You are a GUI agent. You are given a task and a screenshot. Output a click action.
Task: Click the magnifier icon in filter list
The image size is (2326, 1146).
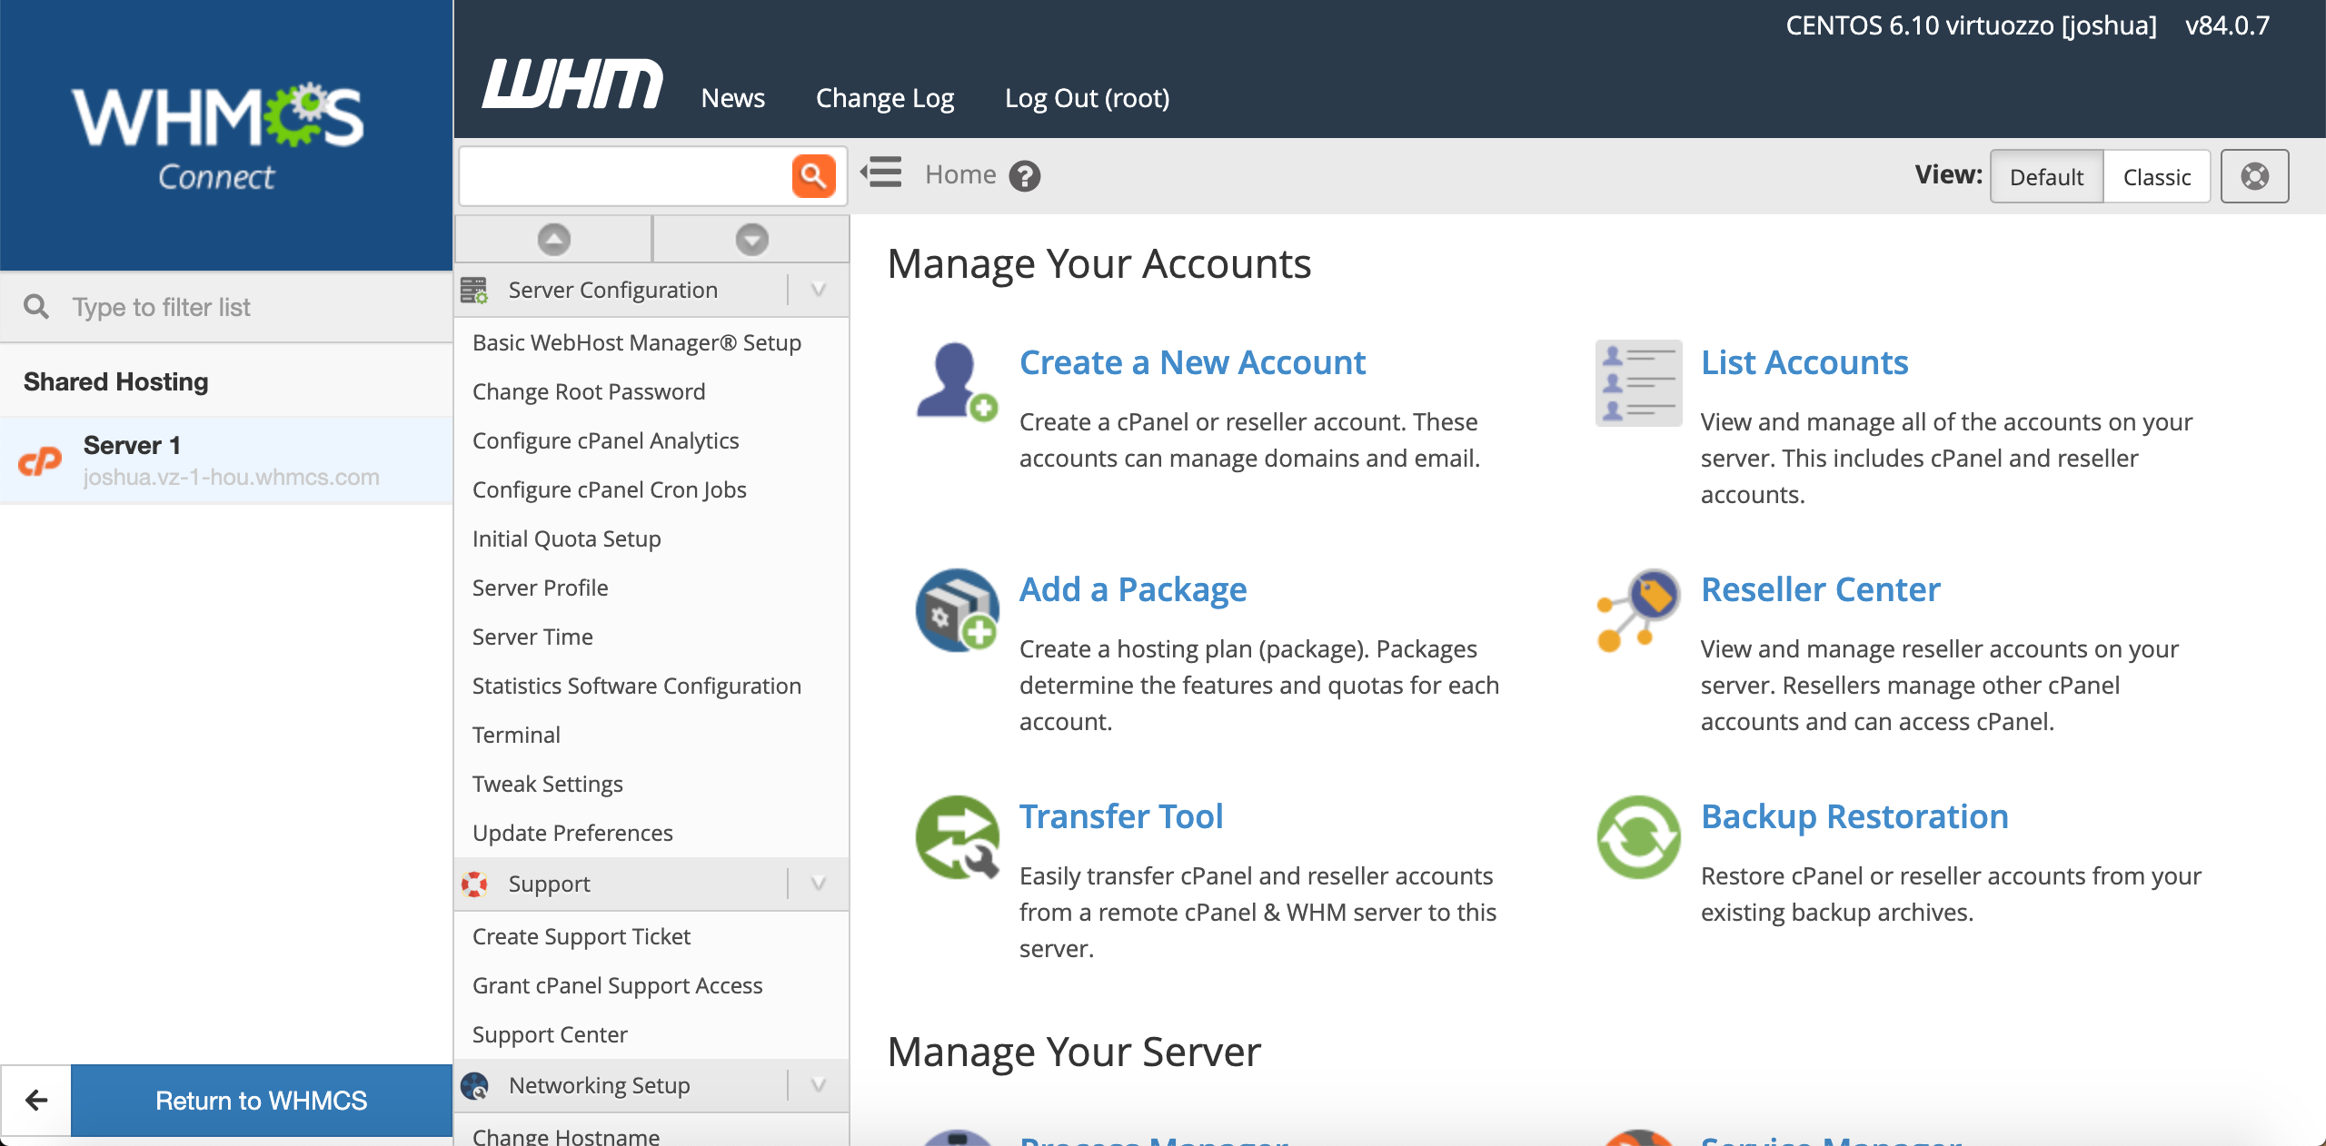[x=36, y=307]
